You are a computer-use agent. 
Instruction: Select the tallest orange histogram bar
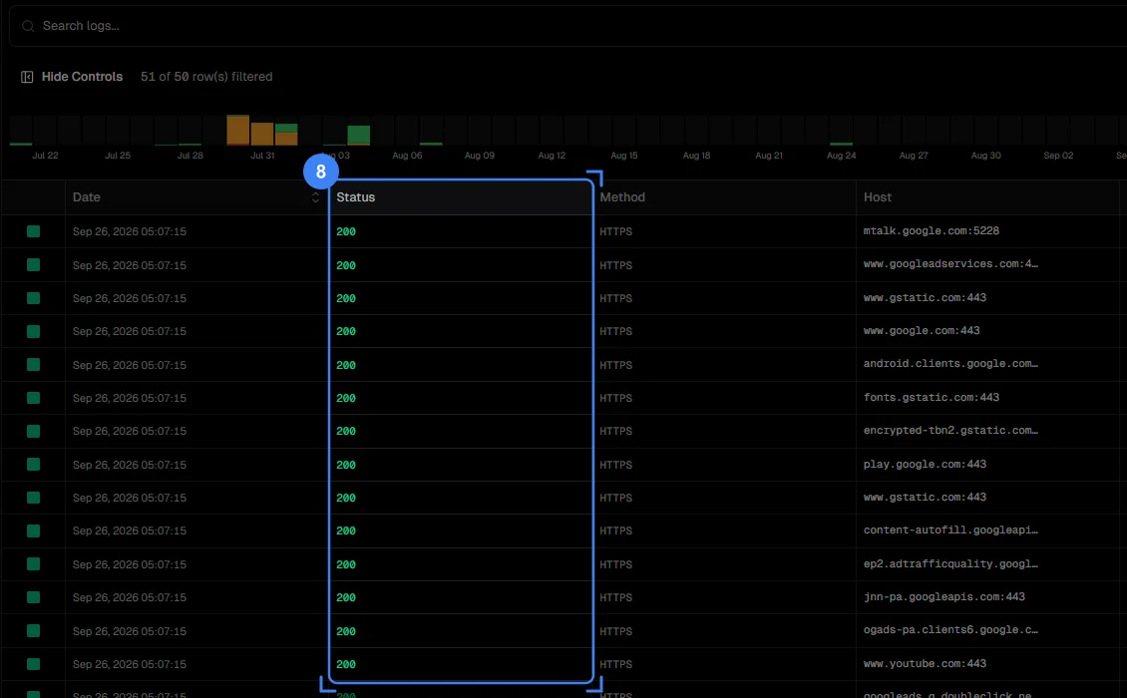tap(238, 130)
